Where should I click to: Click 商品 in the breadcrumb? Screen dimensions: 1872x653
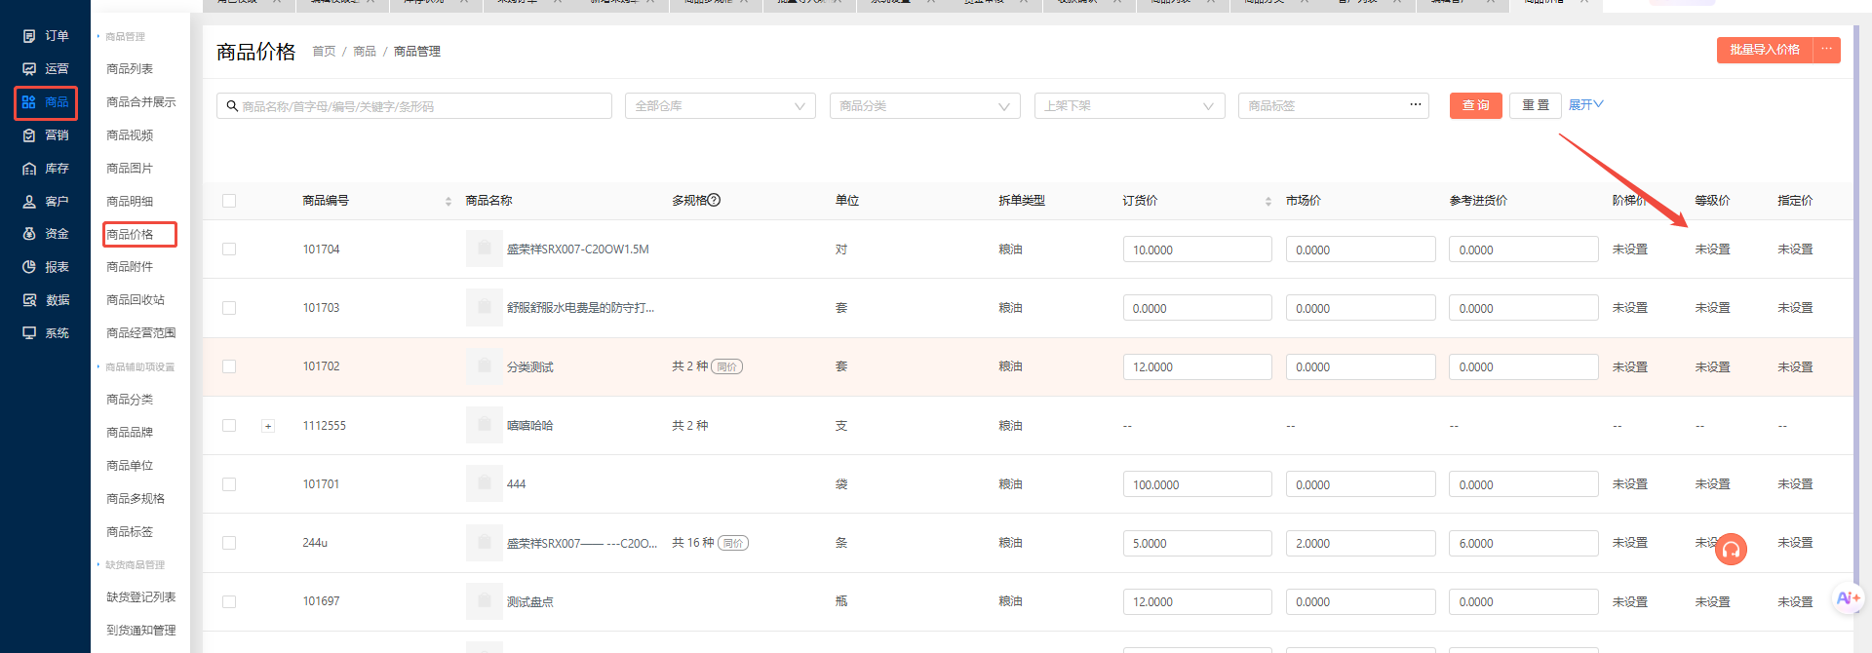(365, 52)
